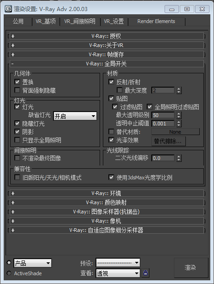Switch to the VR_基项 tab
Image resolution: width=214 pixels, height=284 pixels.
click(x=46, y=21)
